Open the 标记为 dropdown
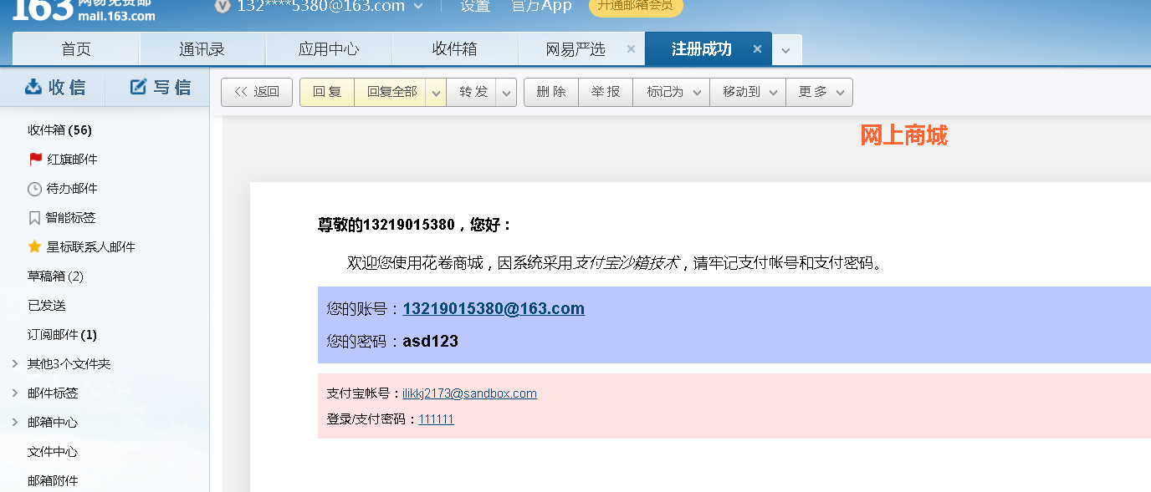The image size is (1151, 492). pyautogui.click(x=672, y=92)
